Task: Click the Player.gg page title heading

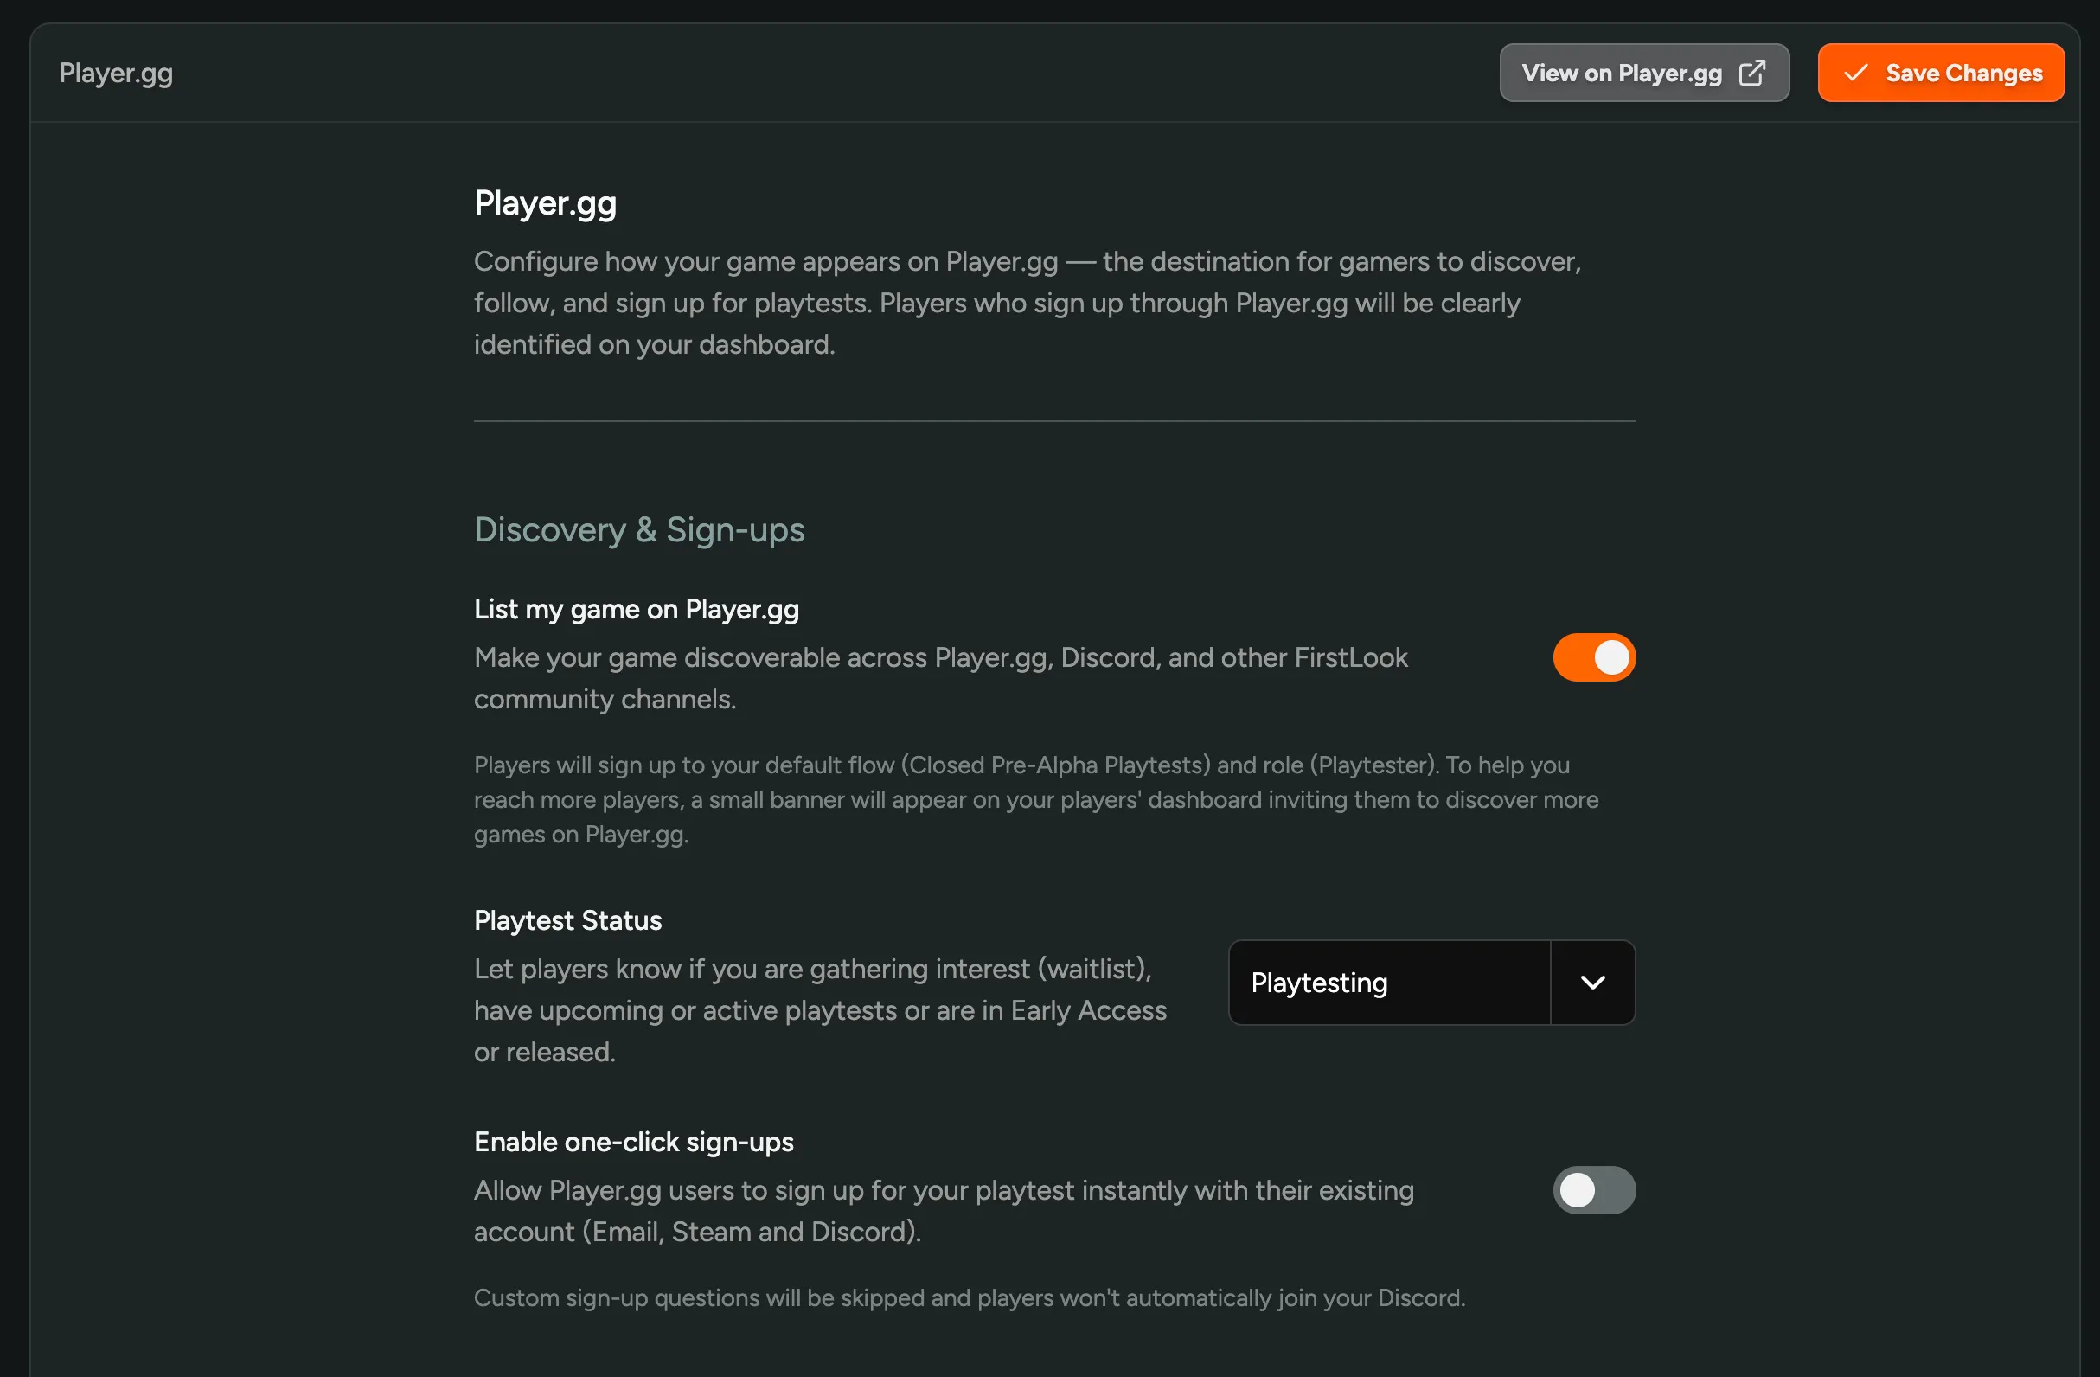Action: (544, 202)
